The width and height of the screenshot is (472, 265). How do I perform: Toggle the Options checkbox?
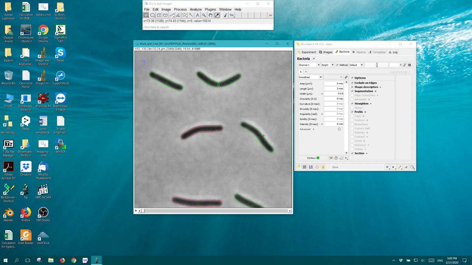coord(352,78)
